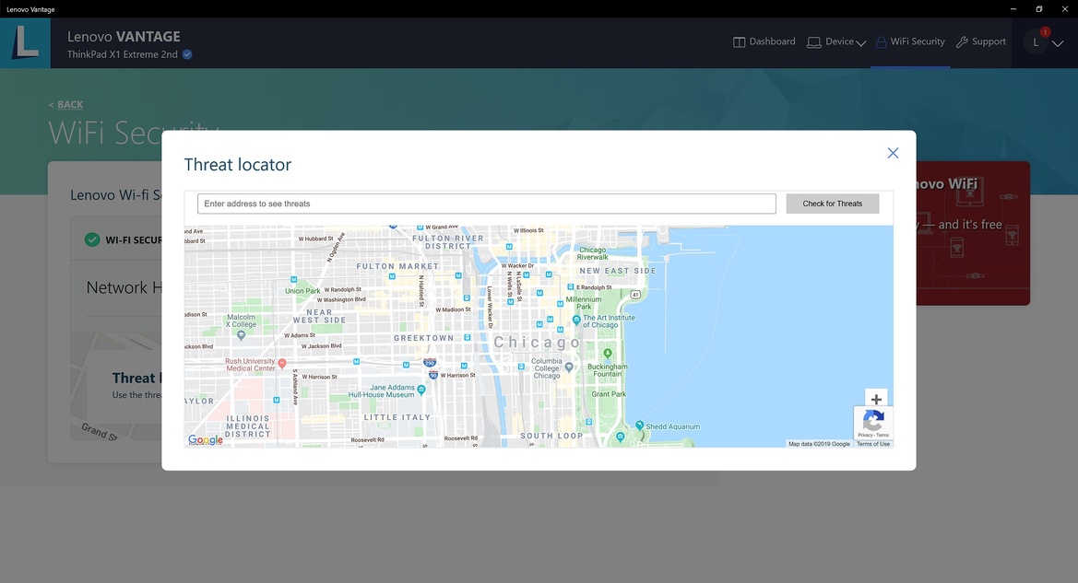This screenshot has width=1078, height=583.
Task: Expand the user account chevron
Action: click(1058, 43)
